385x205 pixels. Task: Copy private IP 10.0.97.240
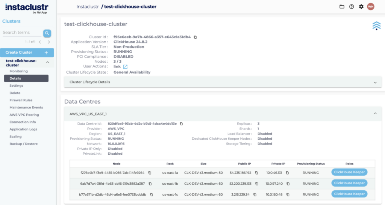287,184
